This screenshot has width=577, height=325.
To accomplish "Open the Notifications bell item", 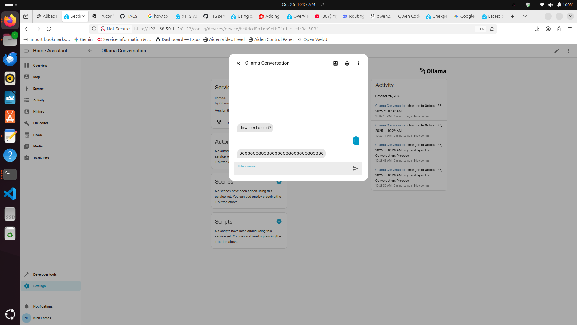I will click(43, 306).
